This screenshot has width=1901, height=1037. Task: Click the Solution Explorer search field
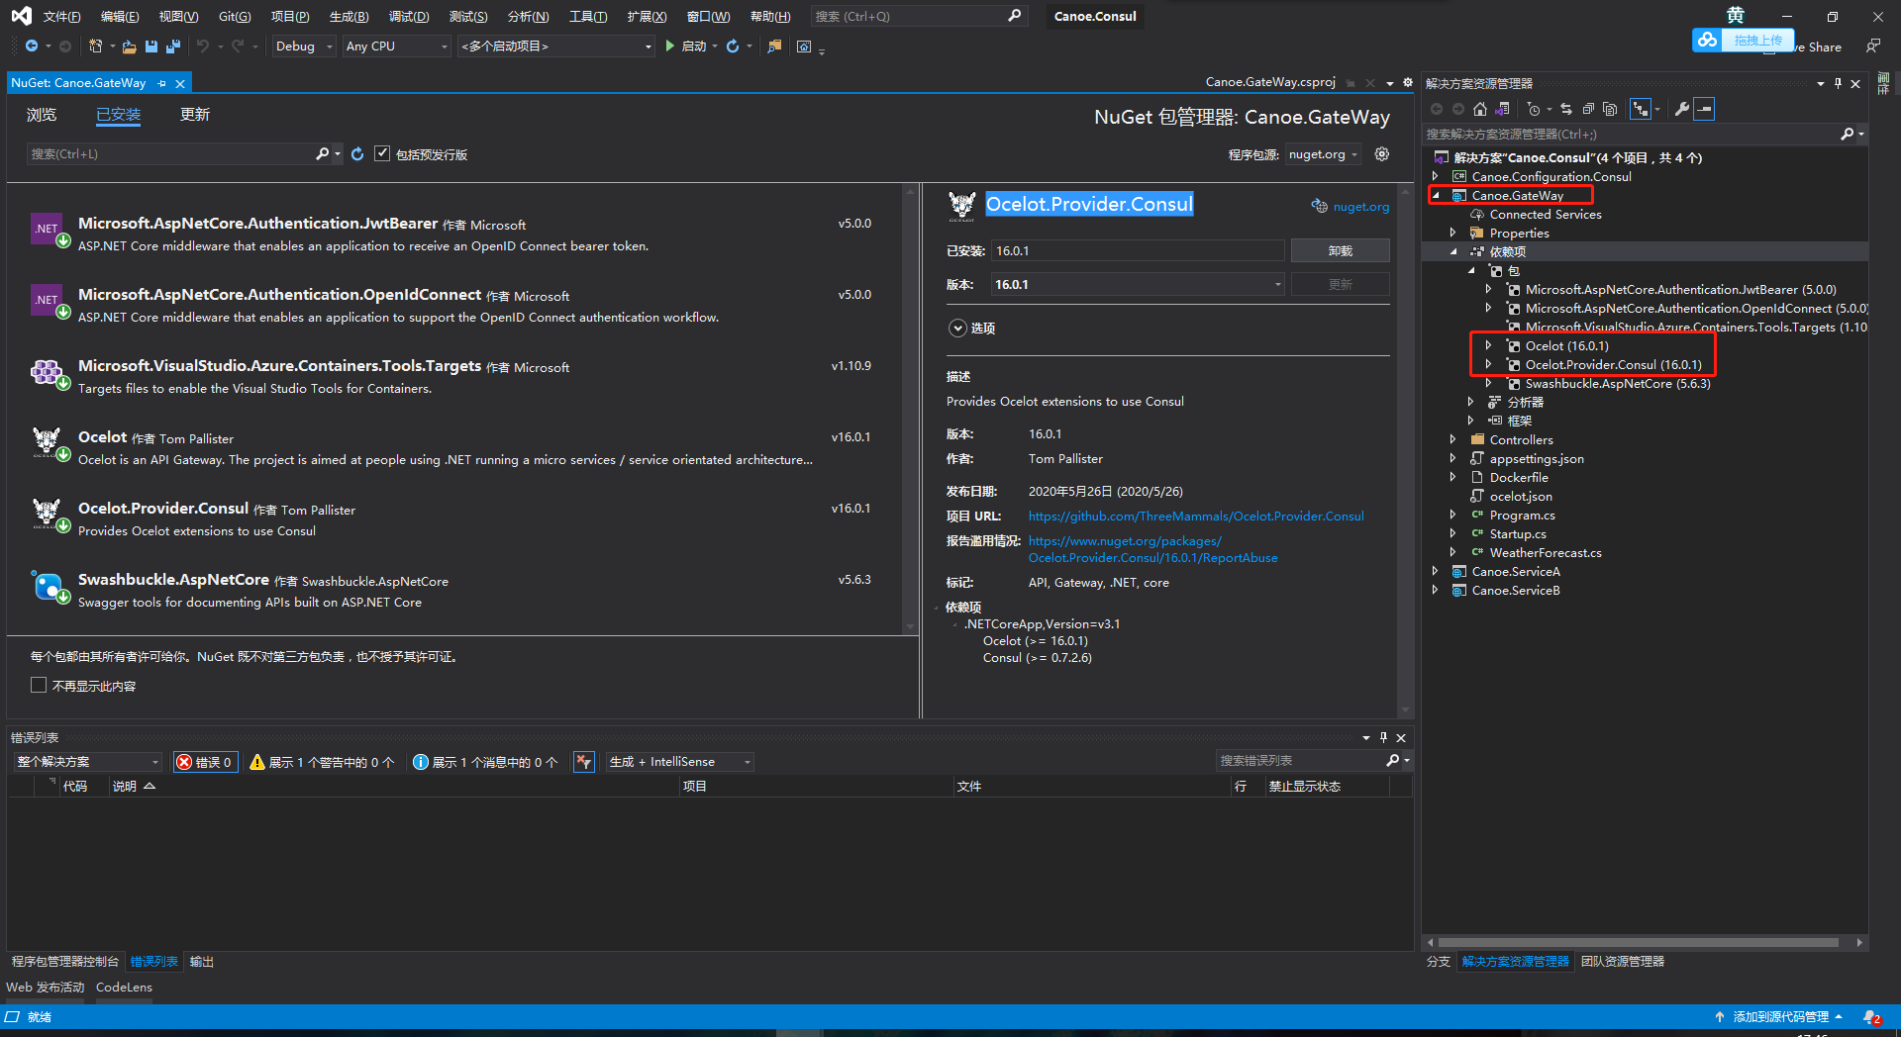pos(1631,135)
